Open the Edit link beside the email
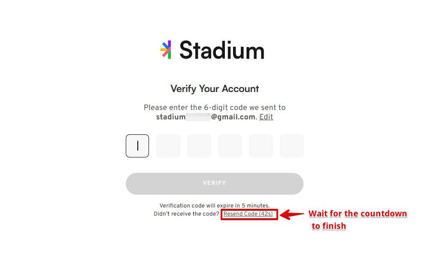 pyautogui.click(x=266, y=117)
